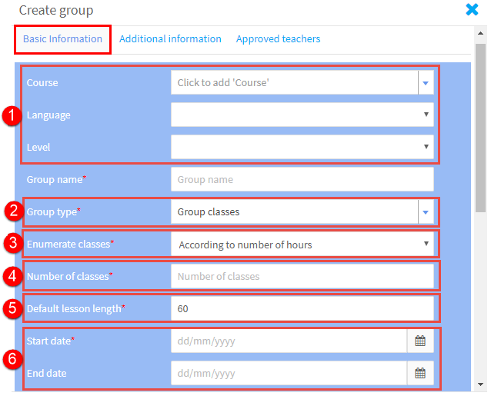Click the Number of classes field
491x396 pixels.
point(302,277)
